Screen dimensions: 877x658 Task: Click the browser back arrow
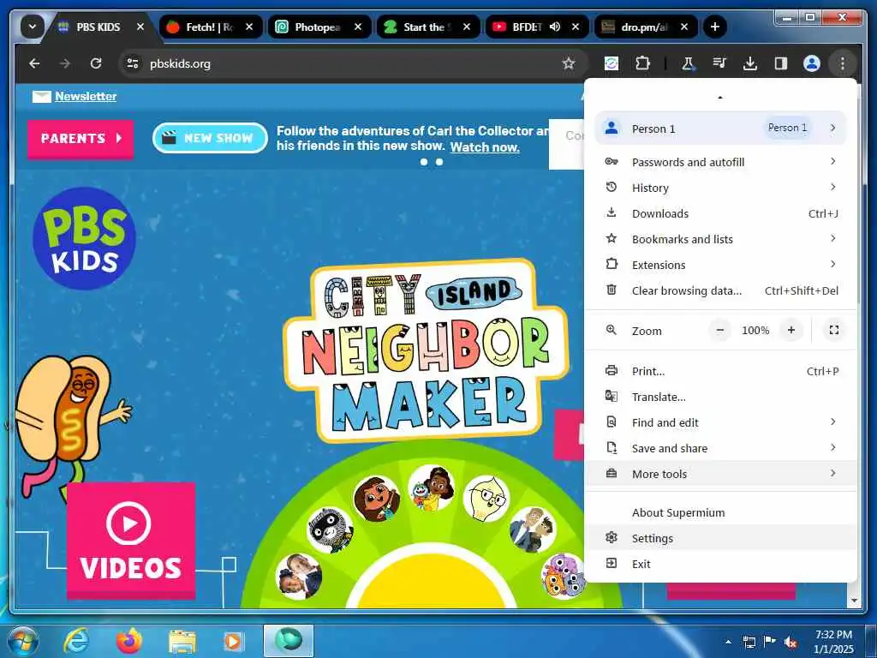pyautogui.click(x=34, y=63)
